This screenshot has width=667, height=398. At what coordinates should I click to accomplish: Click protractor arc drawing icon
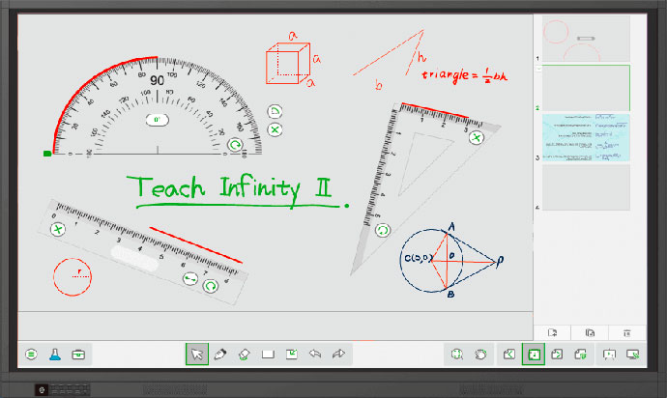tap(275, 112)
